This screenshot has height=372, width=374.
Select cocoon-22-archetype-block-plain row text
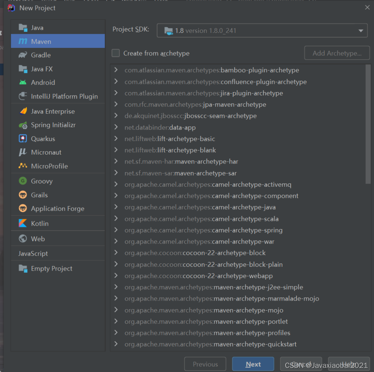coord(203,265)
